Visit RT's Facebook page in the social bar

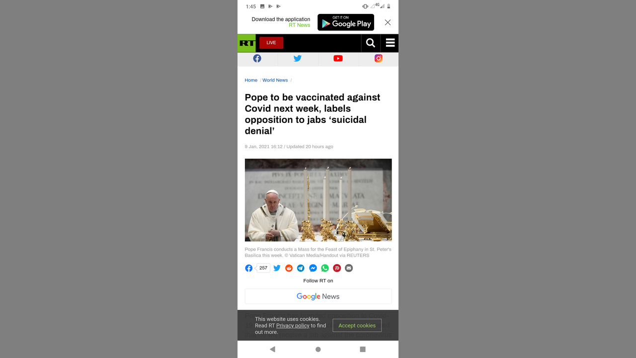(257, 59)
